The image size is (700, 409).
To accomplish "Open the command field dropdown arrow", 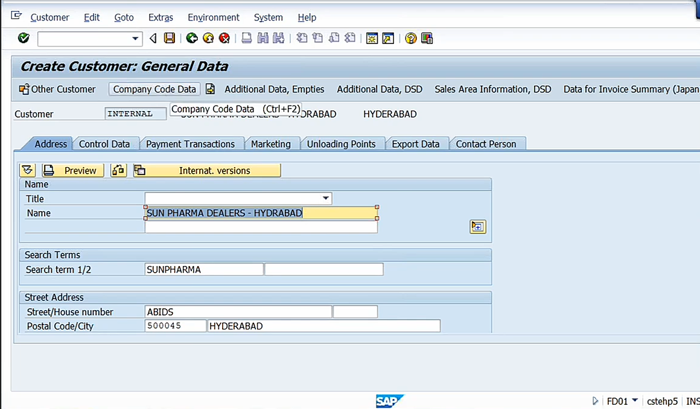I will [x=135, y=39].
